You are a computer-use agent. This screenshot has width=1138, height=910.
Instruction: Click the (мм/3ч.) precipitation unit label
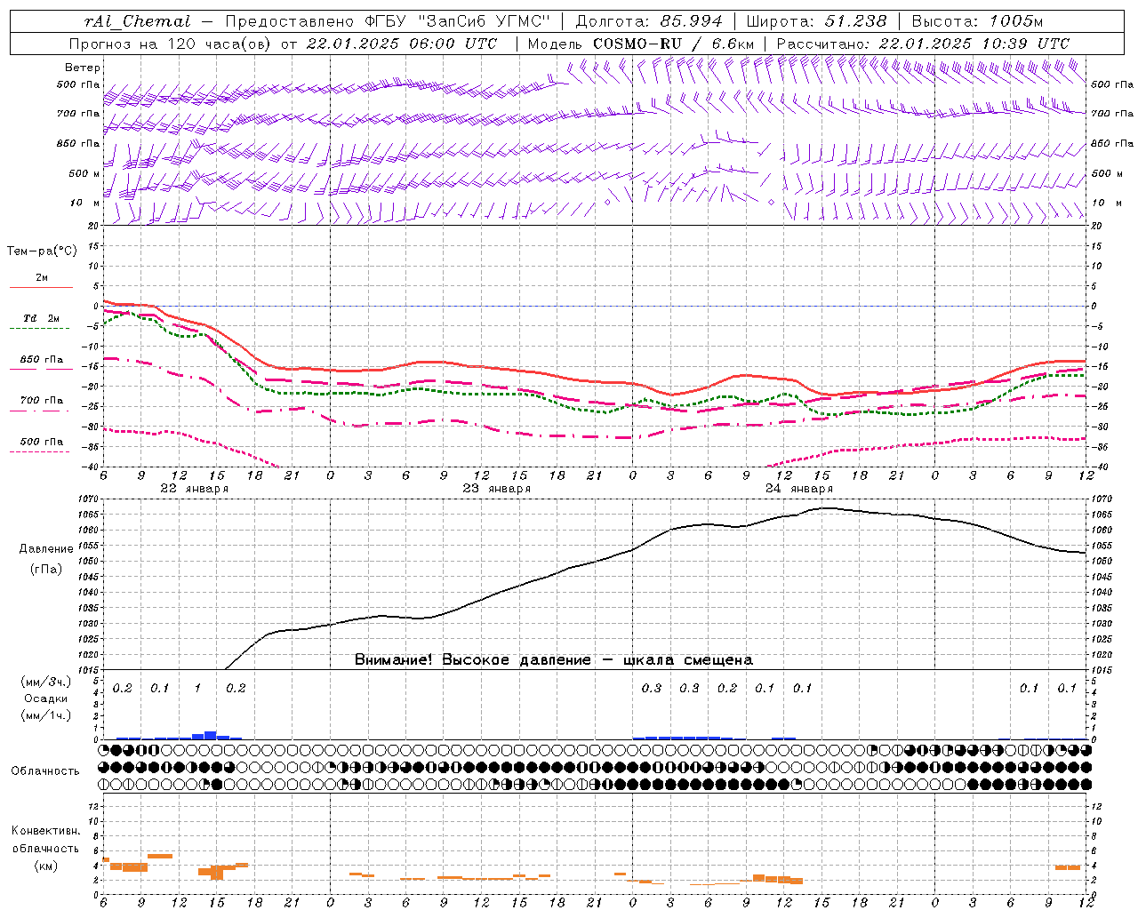click(45, 682)
